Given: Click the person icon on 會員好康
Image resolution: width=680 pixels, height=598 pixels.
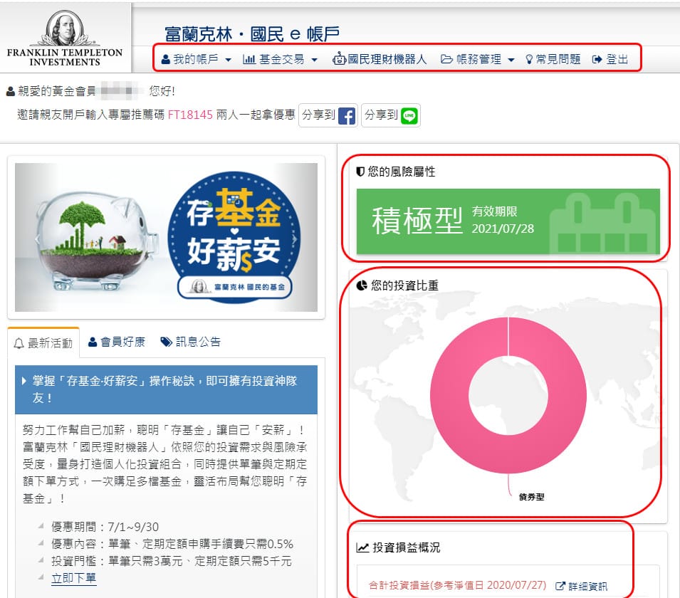Looking at the screenshot, I should coord(93,342).
